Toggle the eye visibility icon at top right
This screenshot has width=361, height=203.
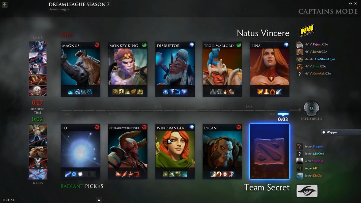(350, 3)
